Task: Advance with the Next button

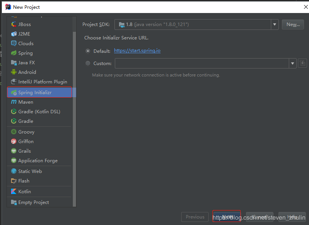Action: (x=227, y=216)
